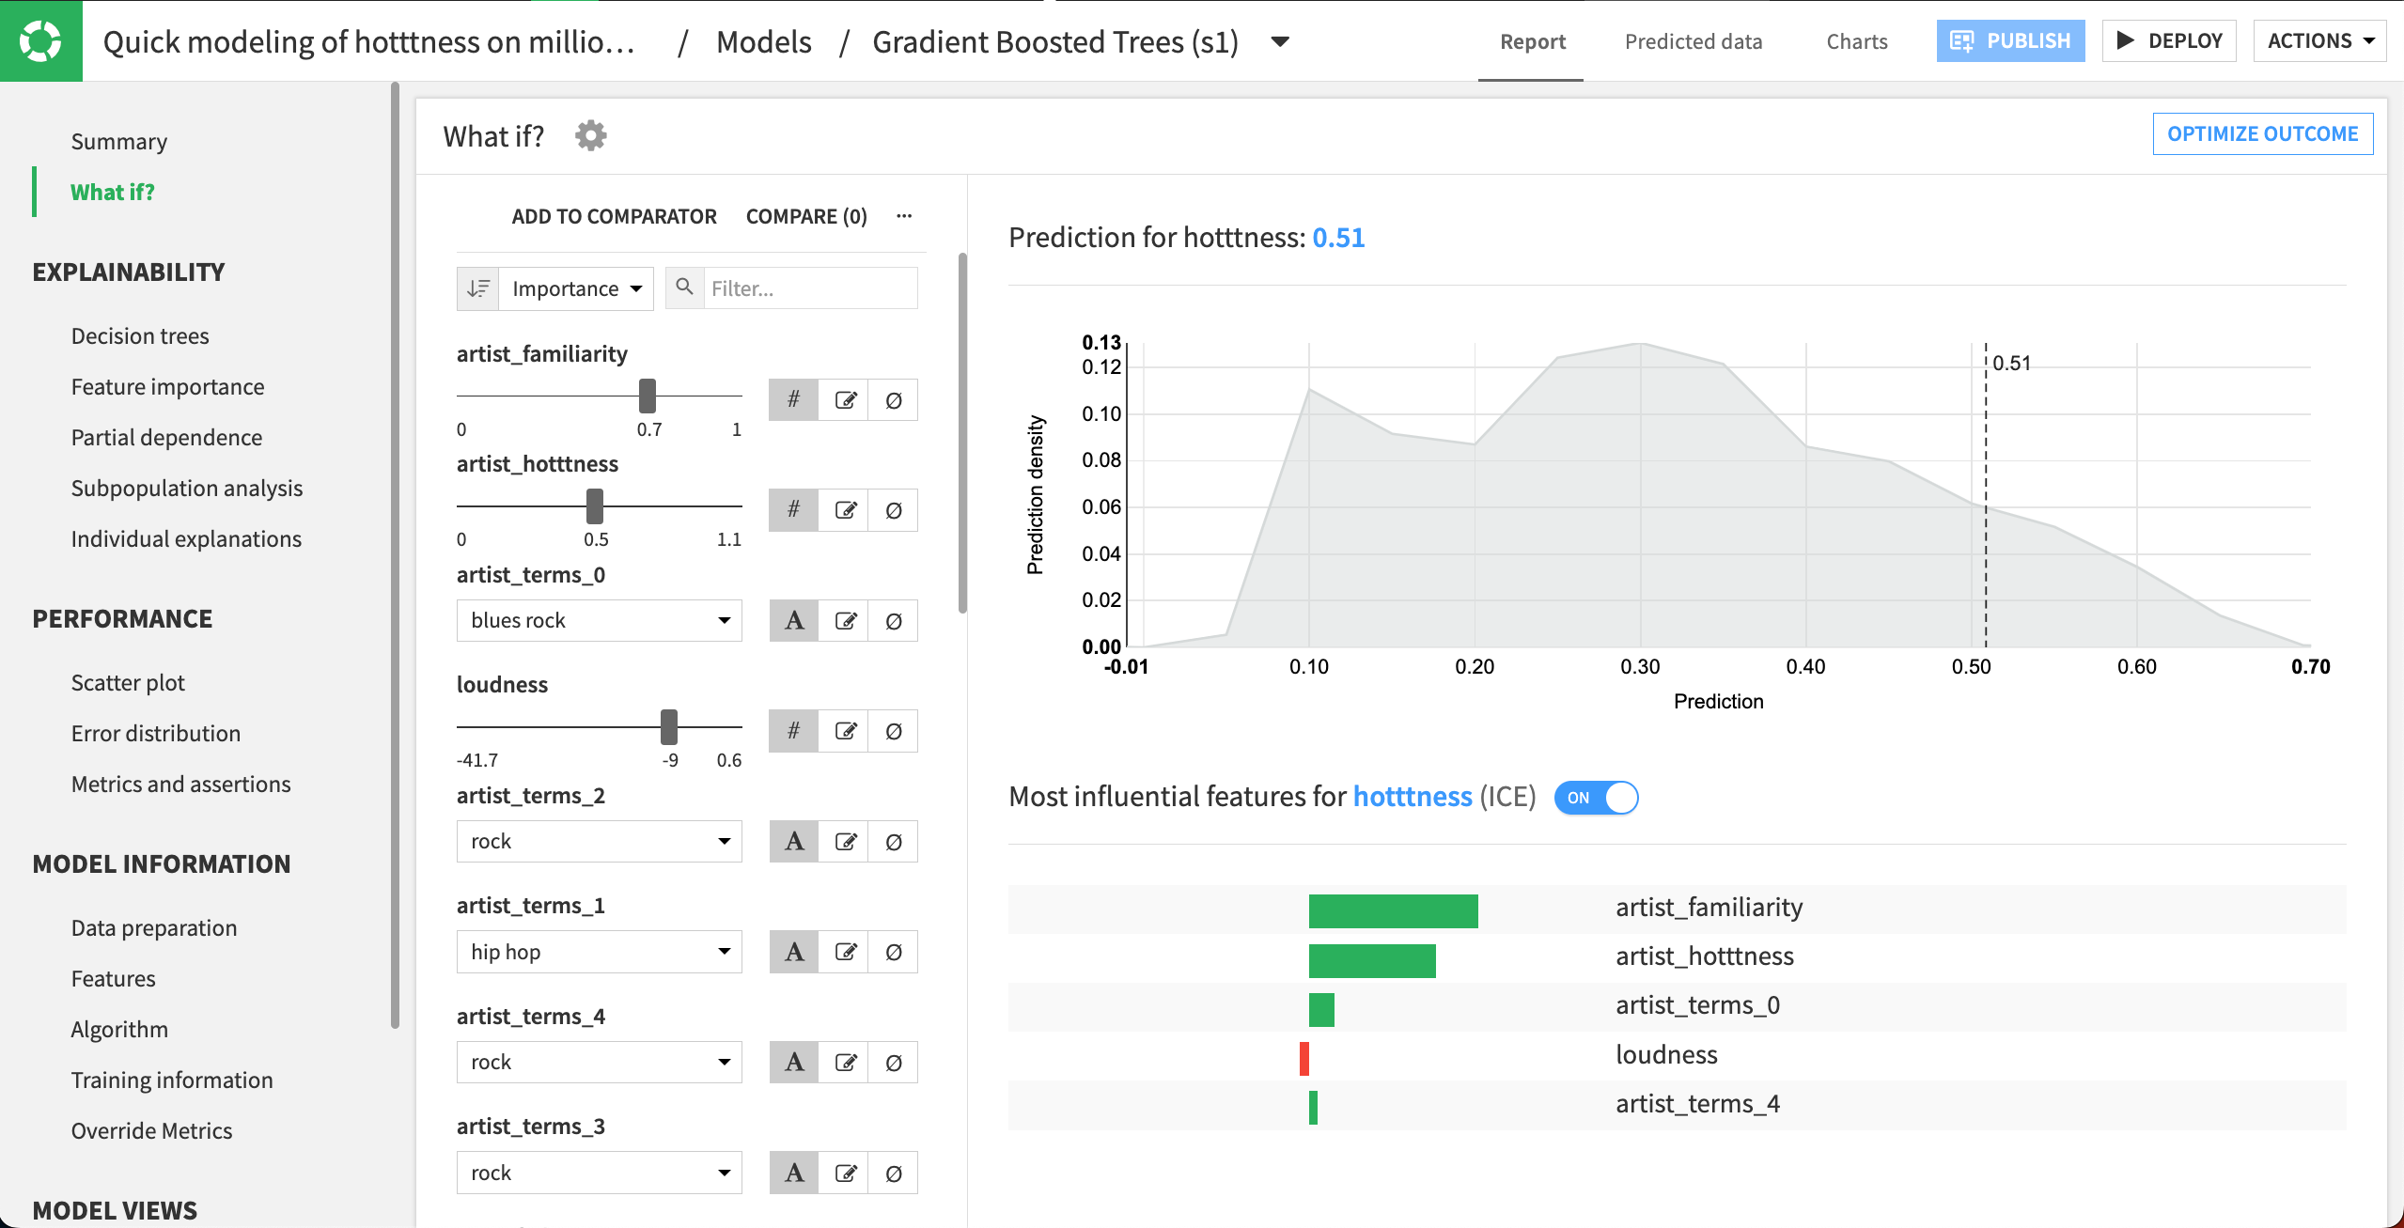Open the blues rock dropdown for artist_terms_0
Image resolution: width=2404 pixels, height=1228 pixels.
[599, 620]
